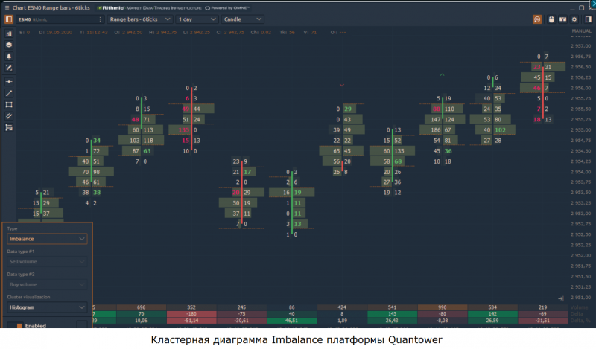
Task: Open chart settings gear icon
Action: (x=574, y=19)
